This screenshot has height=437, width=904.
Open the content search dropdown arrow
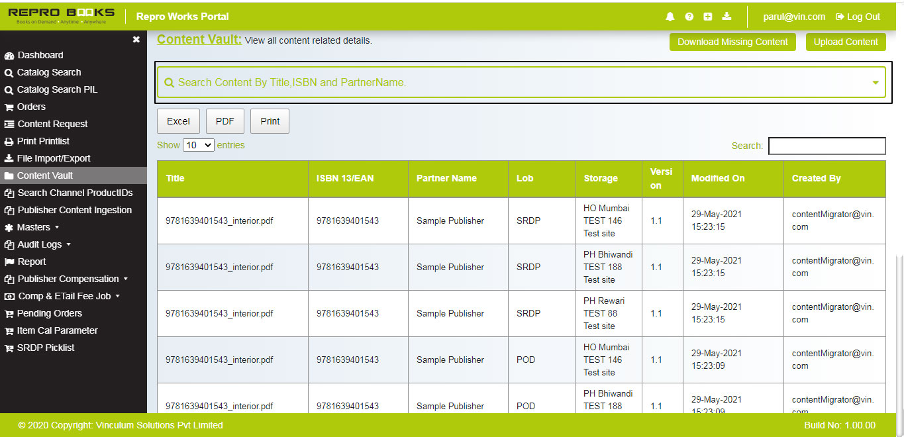pyautogui.click(x=876, y=81)
